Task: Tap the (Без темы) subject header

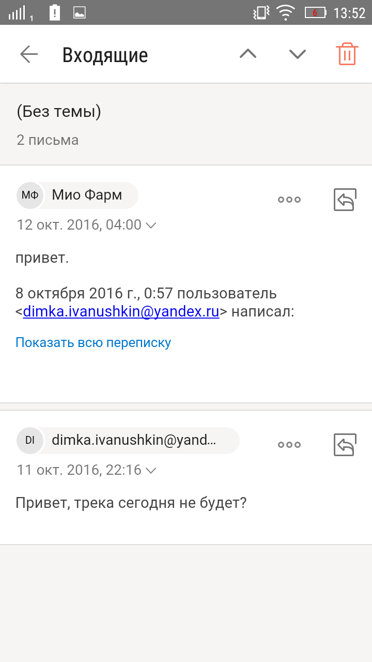Action: (58, 112)
